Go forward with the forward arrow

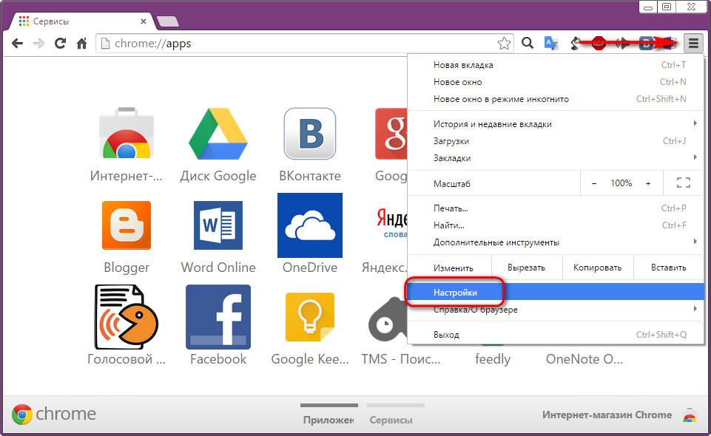coord(39,44)
